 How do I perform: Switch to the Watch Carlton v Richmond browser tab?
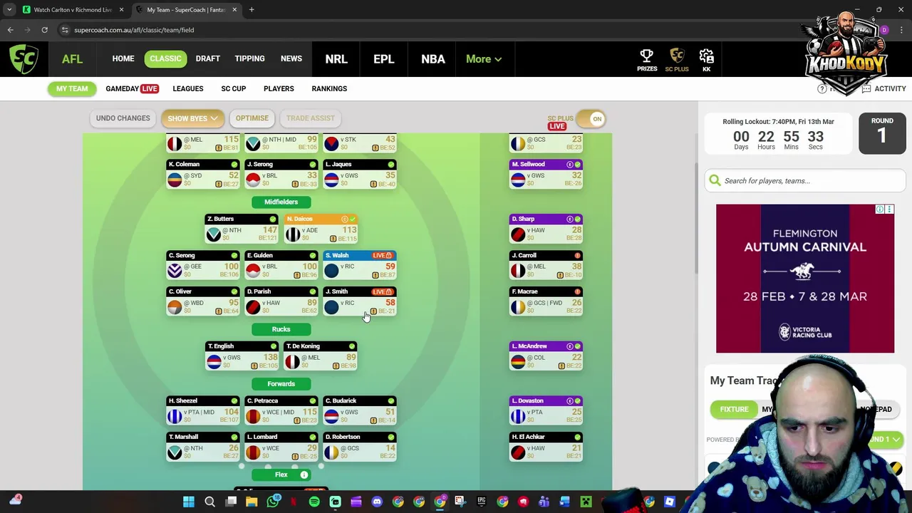tap(73, 10)
